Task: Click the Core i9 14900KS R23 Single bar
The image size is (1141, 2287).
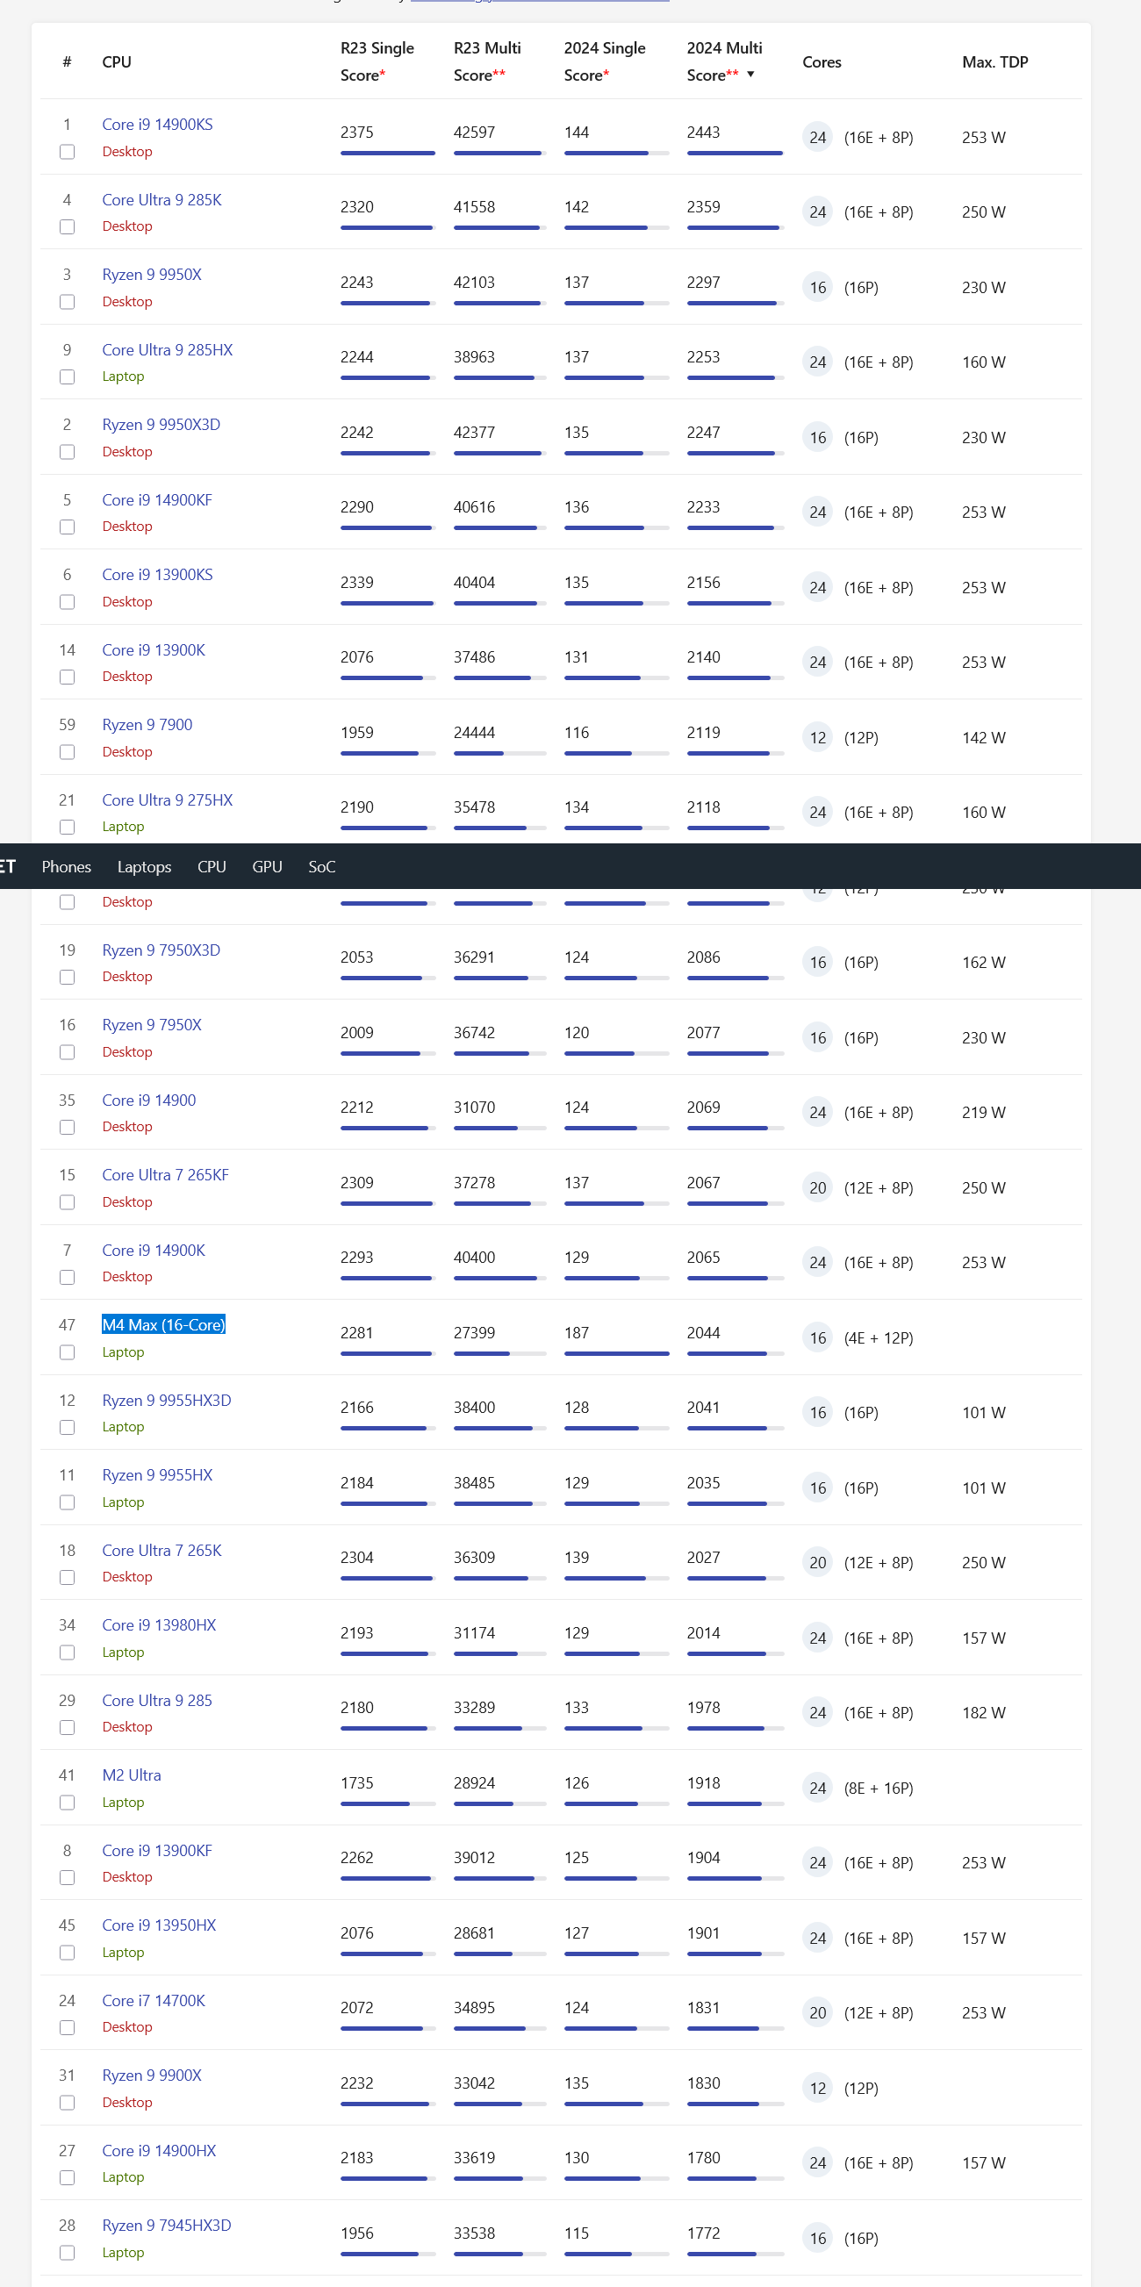Action: point(387,154)
